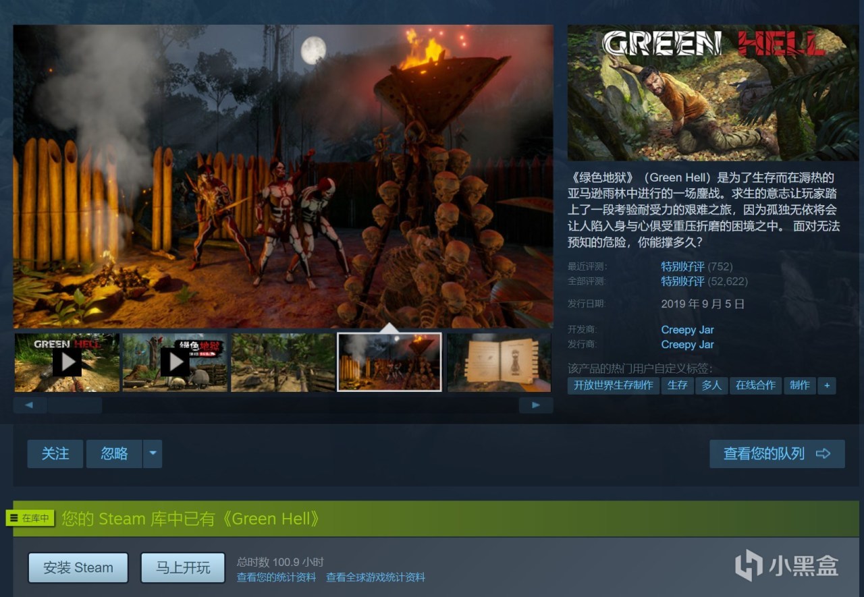The height and width of the screenshot is (597, 864).
Task: Click the thumbnail strip scrollbar handle
Action: point(74,405)
